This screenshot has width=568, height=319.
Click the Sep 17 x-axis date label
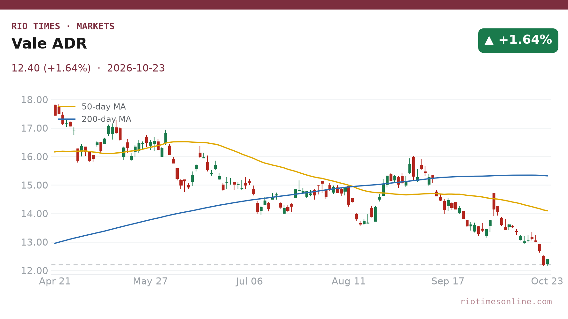[x=448, y=281]
